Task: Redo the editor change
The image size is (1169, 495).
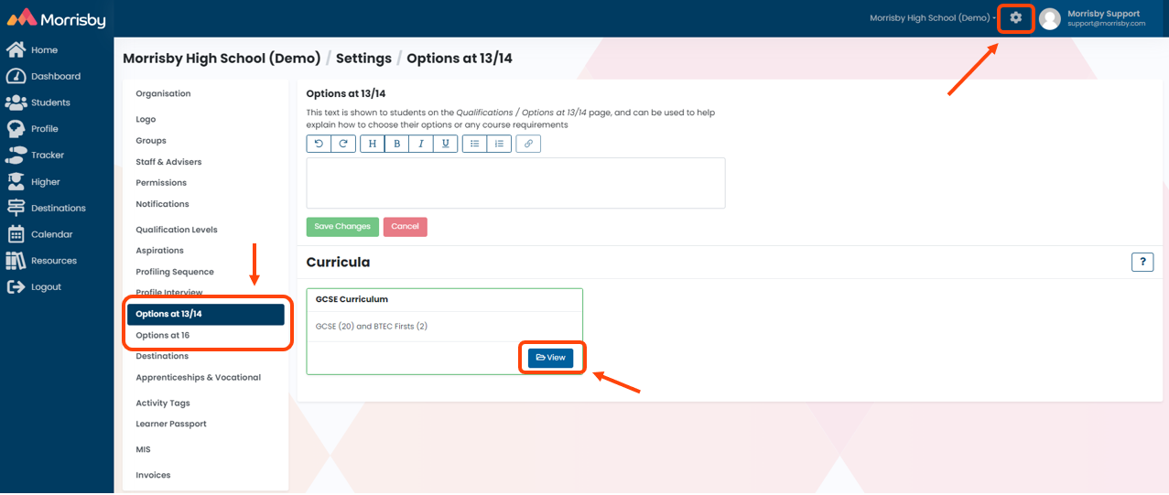Action: pyautogui.click(x=342, y=144)
